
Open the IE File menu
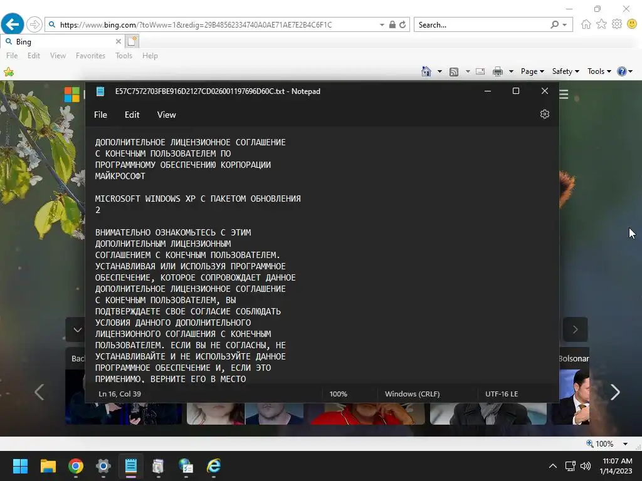[12, 56]
